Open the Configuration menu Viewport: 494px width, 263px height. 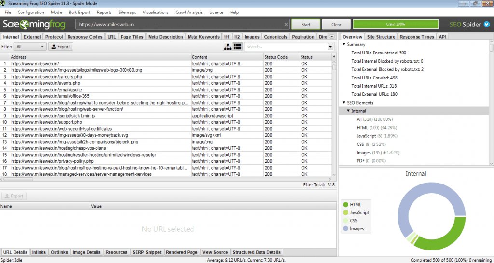(31, 12)
